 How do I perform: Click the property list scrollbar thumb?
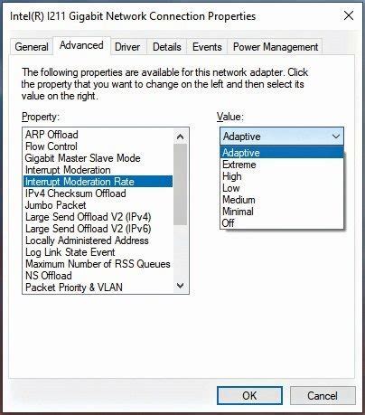tap(181, 184)
